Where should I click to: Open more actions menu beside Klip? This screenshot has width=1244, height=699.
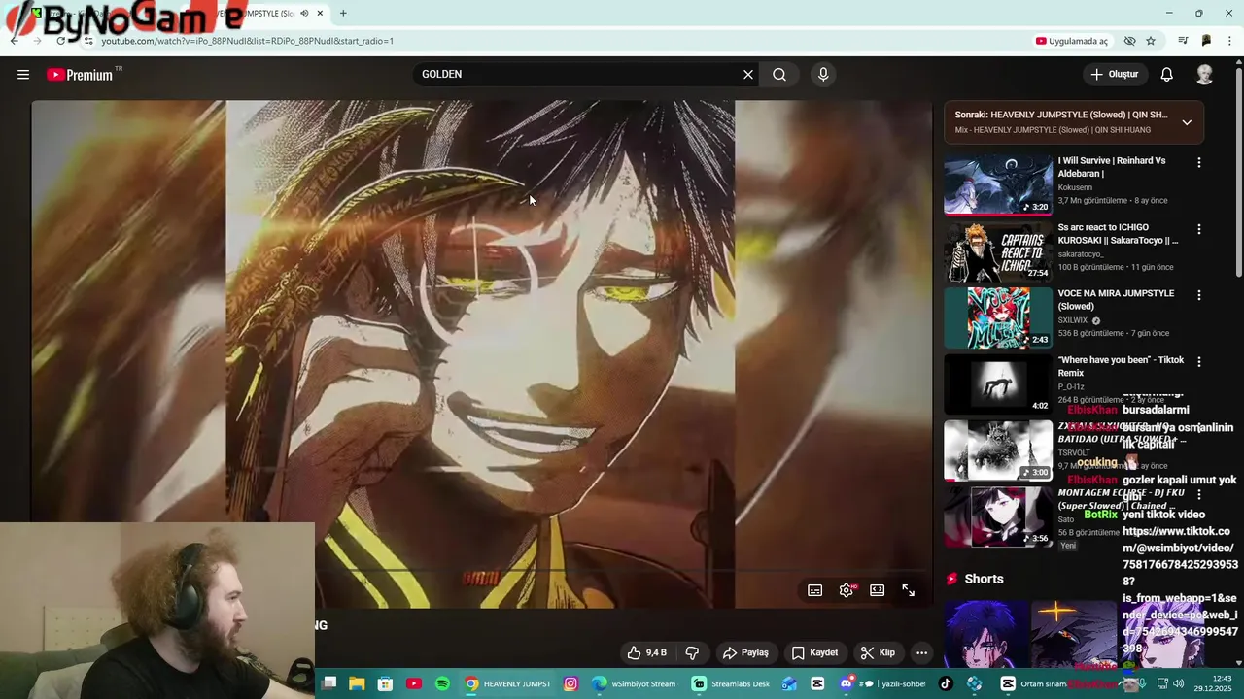(922, 652)
